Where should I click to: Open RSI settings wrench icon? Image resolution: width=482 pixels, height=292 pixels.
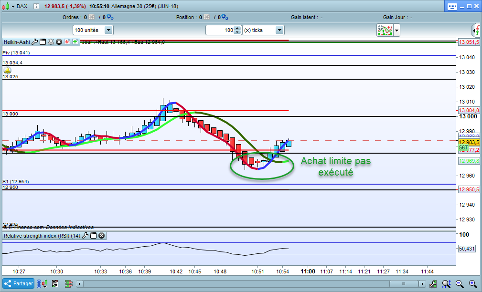click(85, 236)
